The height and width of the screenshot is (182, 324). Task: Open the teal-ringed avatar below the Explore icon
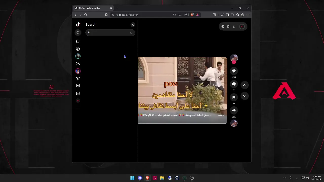point(78,56)
